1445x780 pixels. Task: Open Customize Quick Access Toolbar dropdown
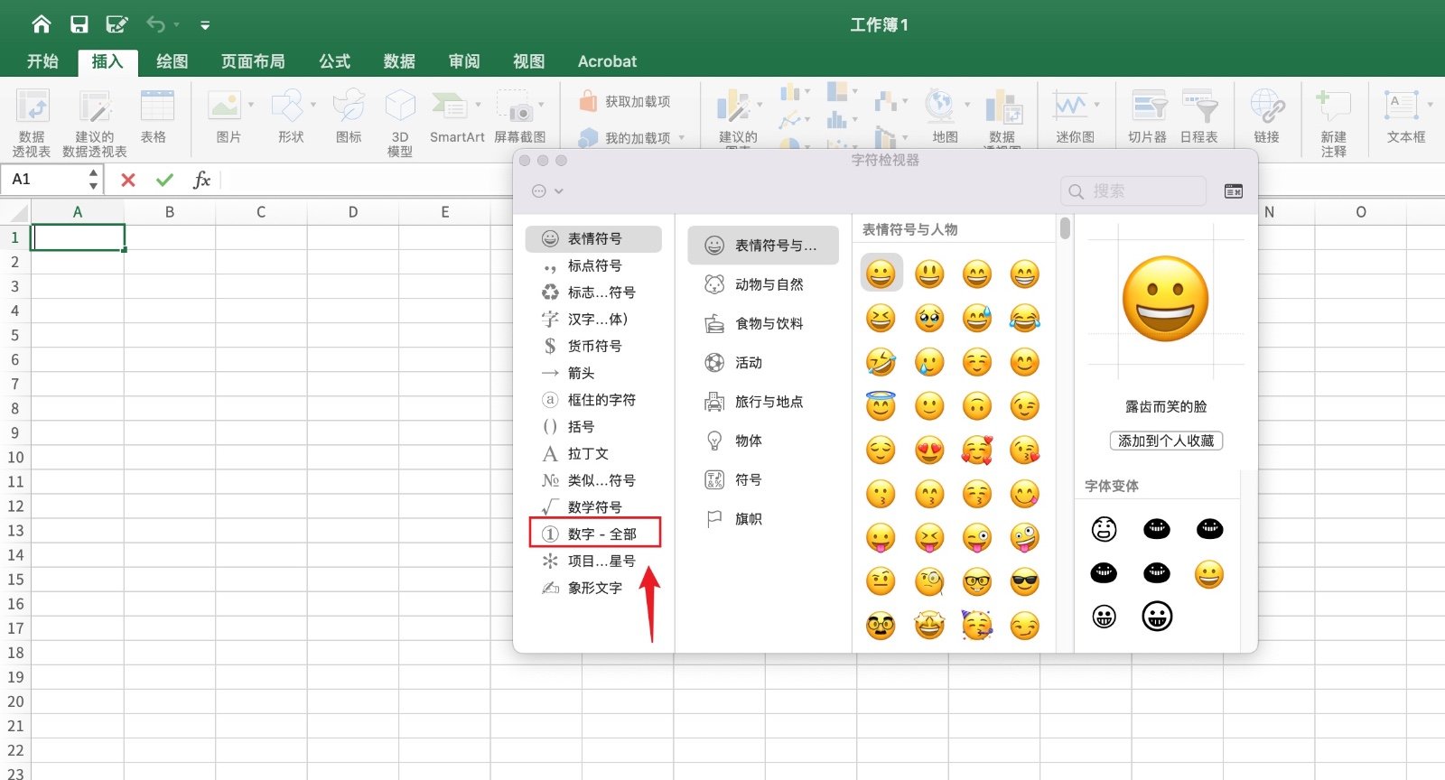coord(205,25)
